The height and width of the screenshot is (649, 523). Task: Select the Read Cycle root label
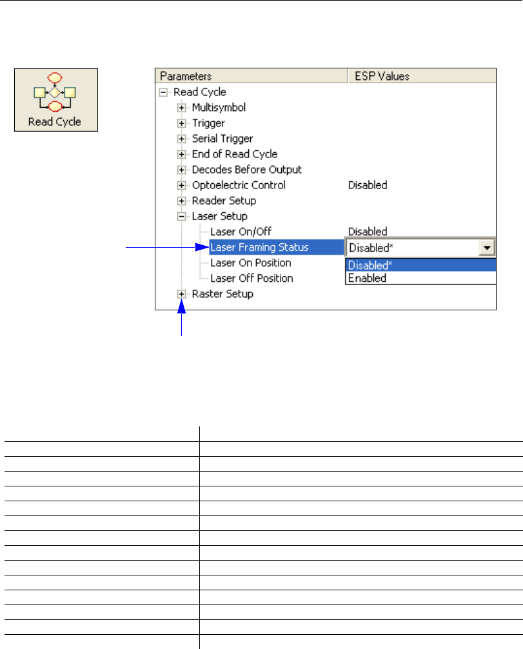(x=200, y=92)
